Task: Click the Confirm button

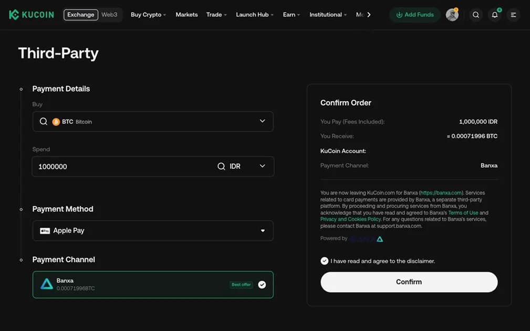Action: tap(409, 282)
